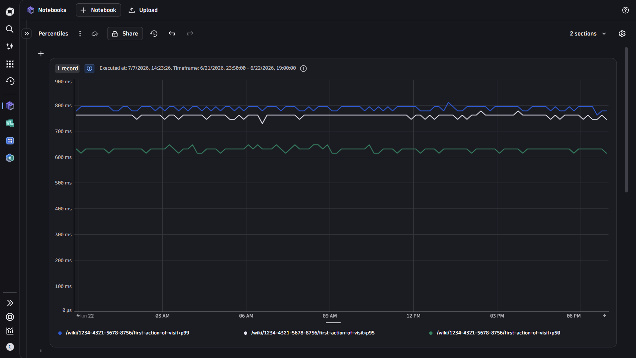This screenshot has height=358, width=636.
Task: Open notebook settings gear icon
Action: (x=622, y=34)
